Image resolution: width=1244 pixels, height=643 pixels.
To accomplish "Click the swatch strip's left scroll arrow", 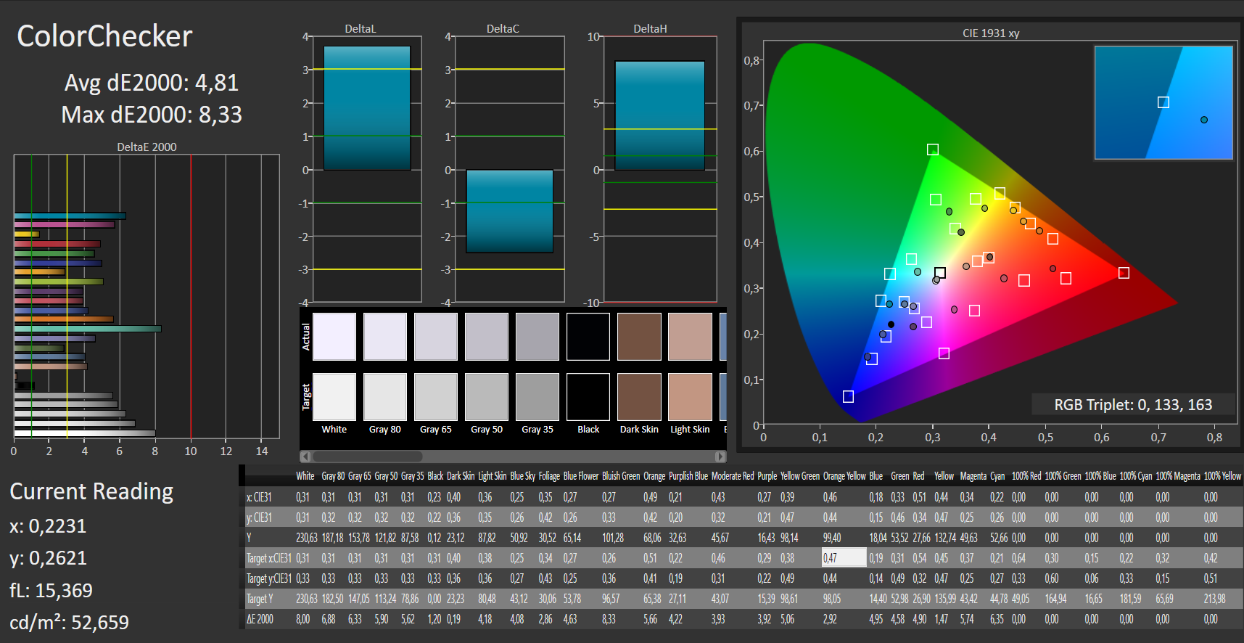I will coord(305,456).
